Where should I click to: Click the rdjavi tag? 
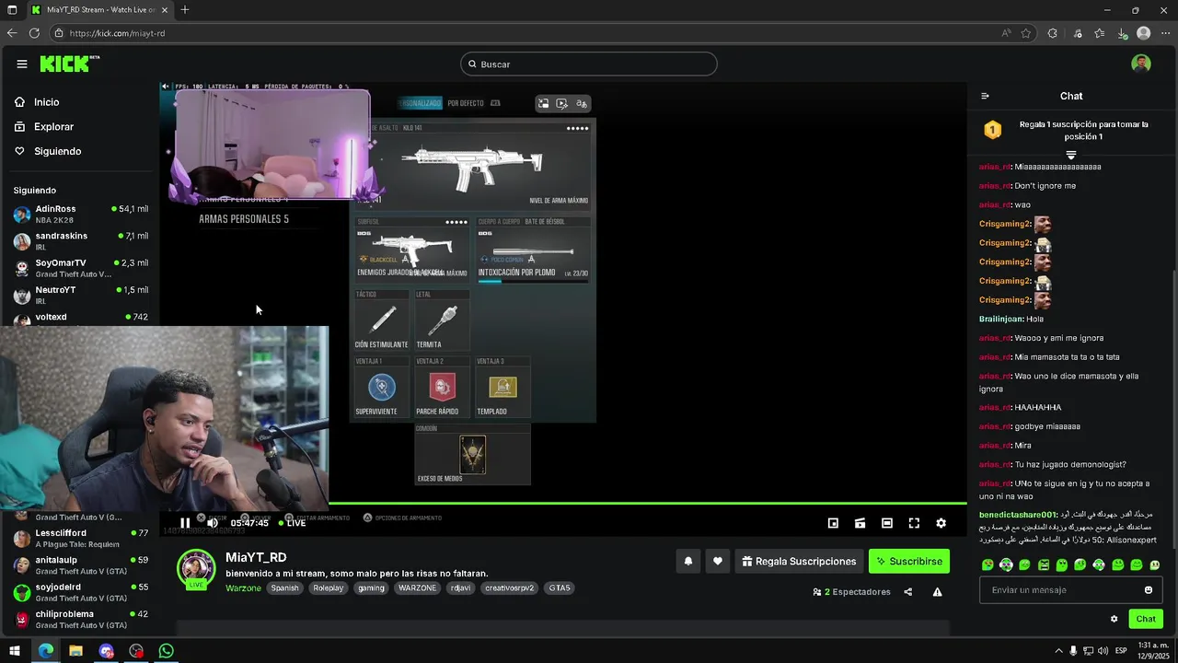(x=459, y=587)
